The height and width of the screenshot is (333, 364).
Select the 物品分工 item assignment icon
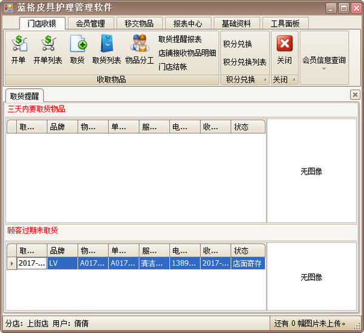[140, 50]
